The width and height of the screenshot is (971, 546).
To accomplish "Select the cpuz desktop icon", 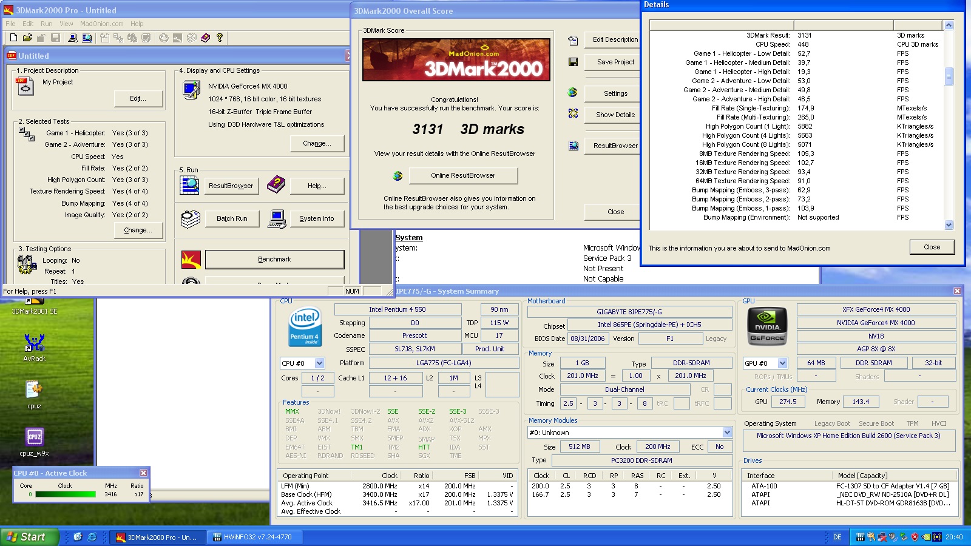I will coord(34,395).
